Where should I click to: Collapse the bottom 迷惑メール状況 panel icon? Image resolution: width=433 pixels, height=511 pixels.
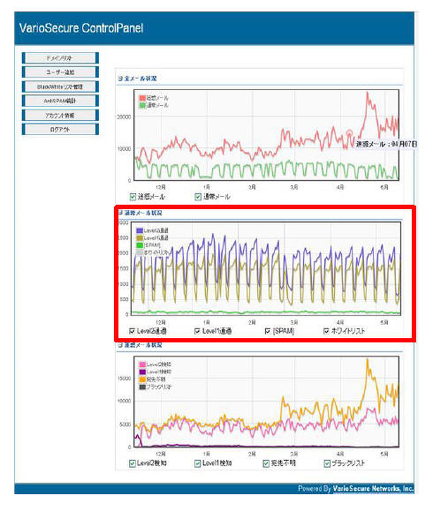[x=120, y=345]
